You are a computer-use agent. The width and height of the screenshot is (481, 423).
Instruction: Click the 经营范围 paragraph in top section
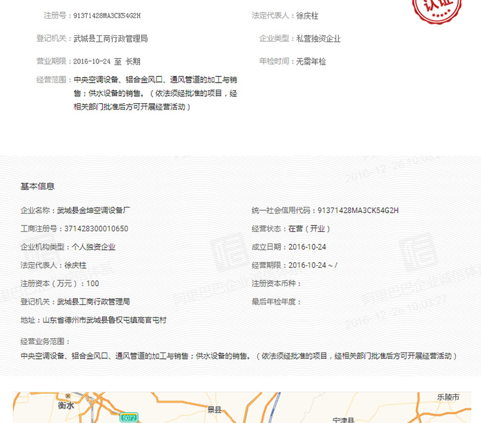click(155, 93)
